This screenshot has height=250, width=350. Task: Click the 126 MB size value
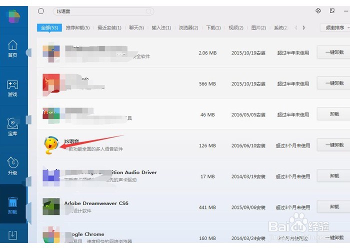[x=207, y=145]
